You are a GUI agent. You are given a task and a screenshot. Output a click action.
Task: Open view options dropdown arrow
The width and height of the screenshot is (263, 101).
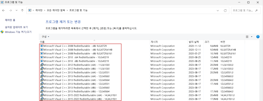(252, 37)
